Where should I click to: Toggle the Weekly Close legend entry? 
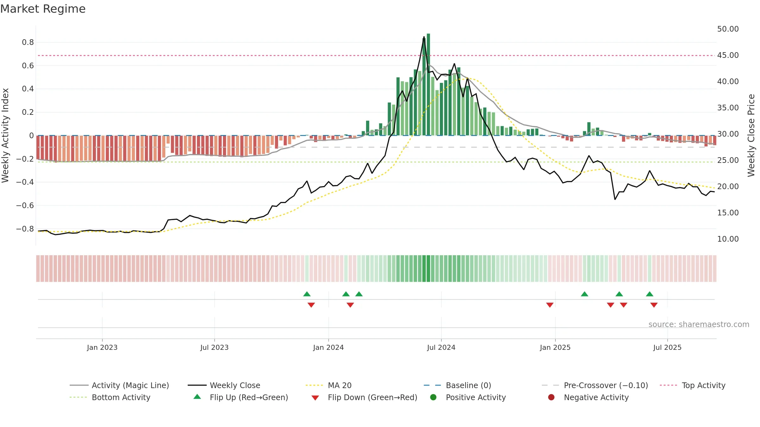[x=224, y=385]
